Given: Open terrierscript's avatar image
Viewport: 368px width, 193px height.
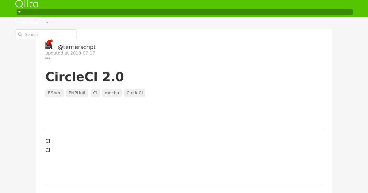Looking at the screenshot, I should tap(49, 44).
